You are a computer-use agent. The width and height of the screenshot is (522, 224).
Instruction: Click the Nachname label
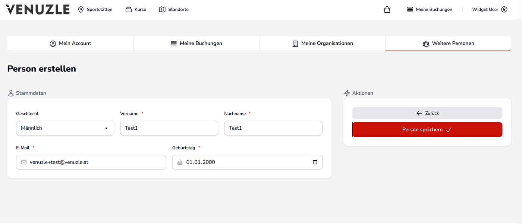point(235,114)
